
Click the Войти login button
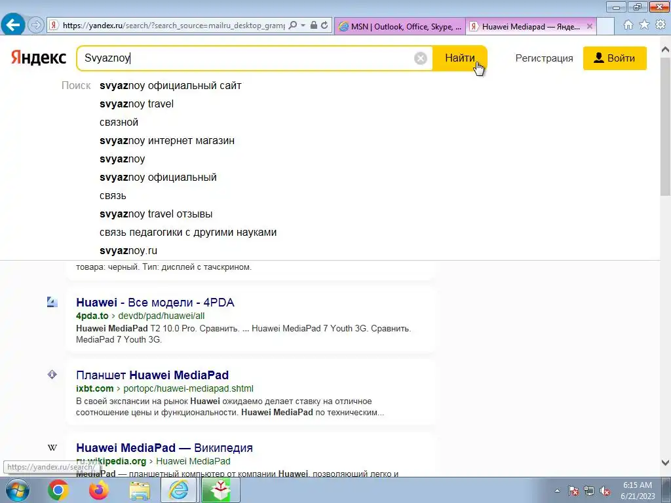coord(615,58)
